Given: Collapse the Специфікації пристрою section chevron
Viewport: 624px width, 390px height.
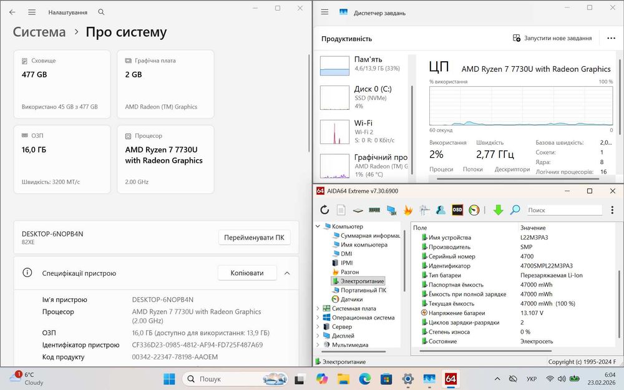Looking at the screenshot, I should coord(287,273).
